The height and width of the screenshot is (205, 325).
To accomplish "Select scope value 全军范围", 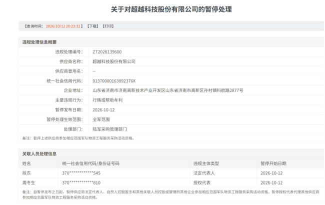I will [101, 119].
